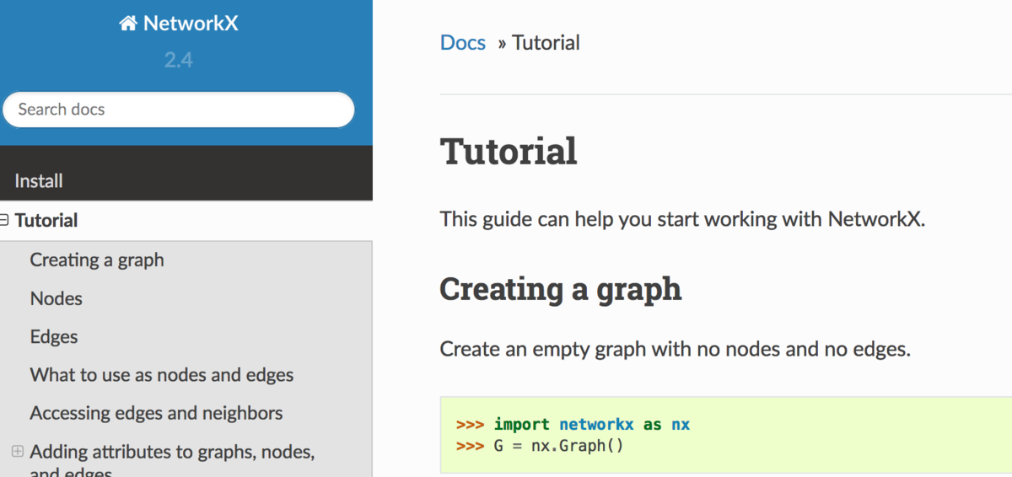Click the Search docs input field
Image resolution: width=1012 pixels, height=477 pixels.
[x=179, y=110]
